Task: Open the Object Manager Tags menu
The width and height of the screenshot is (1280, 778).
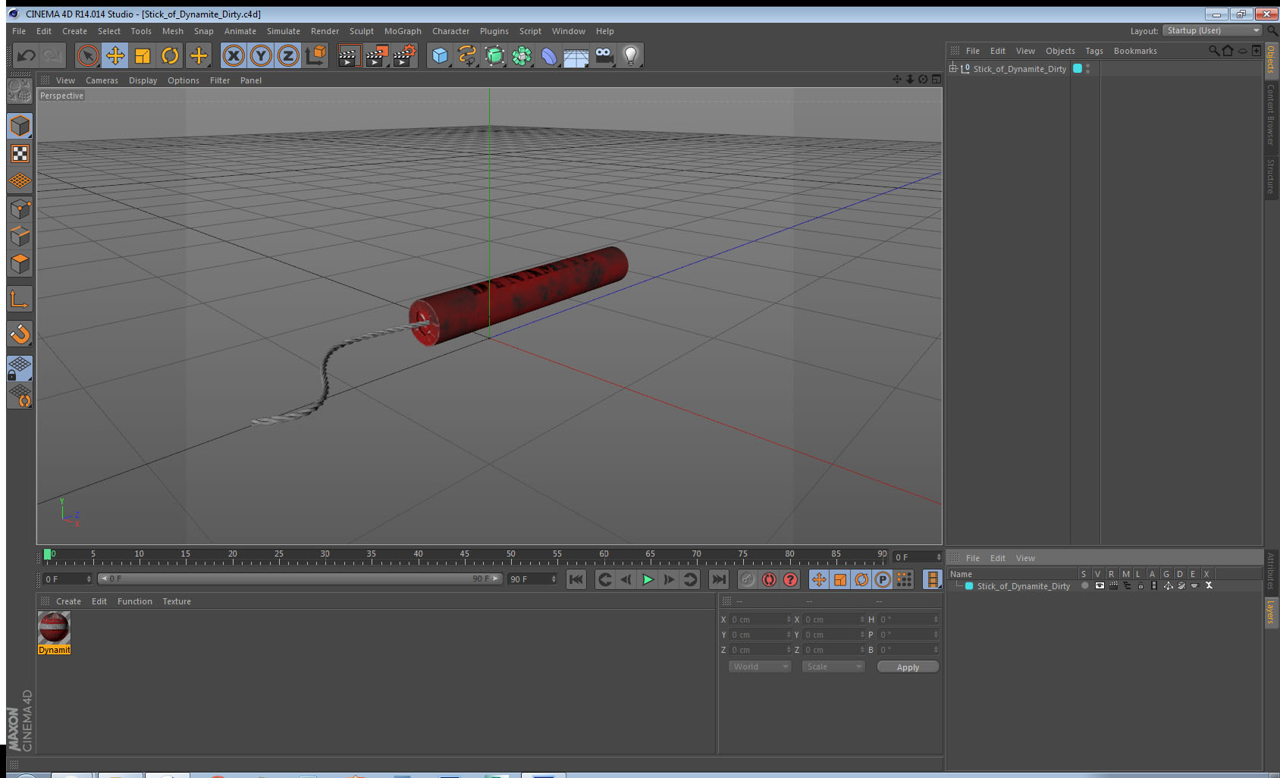Action: (x=1094, y=51)
